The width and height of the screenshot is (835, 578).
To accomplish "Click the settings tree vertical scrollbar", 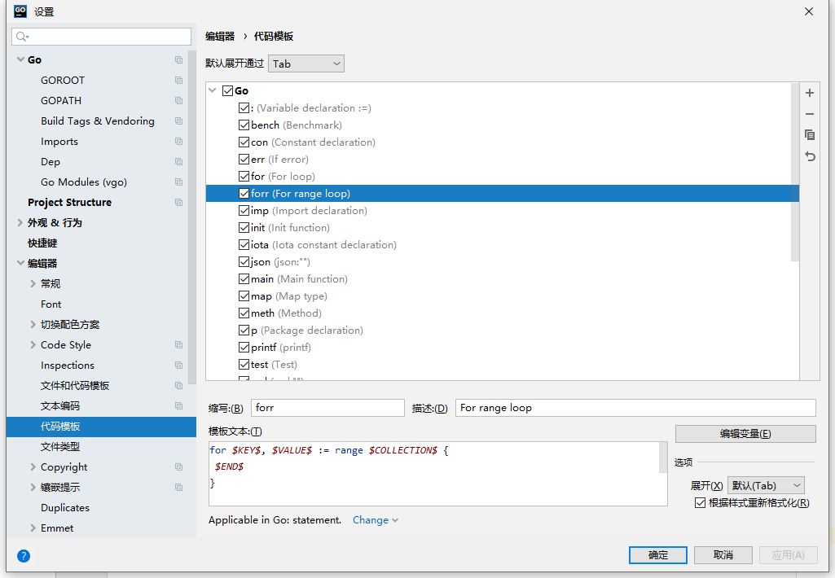I will click(192, 217).
